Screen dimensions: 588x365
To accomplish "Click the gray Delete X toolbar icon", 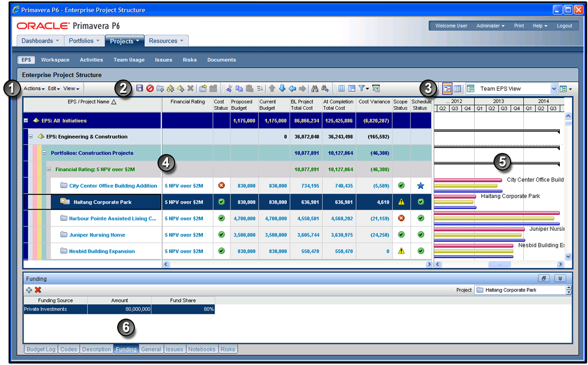I will (x=191, y=88).
